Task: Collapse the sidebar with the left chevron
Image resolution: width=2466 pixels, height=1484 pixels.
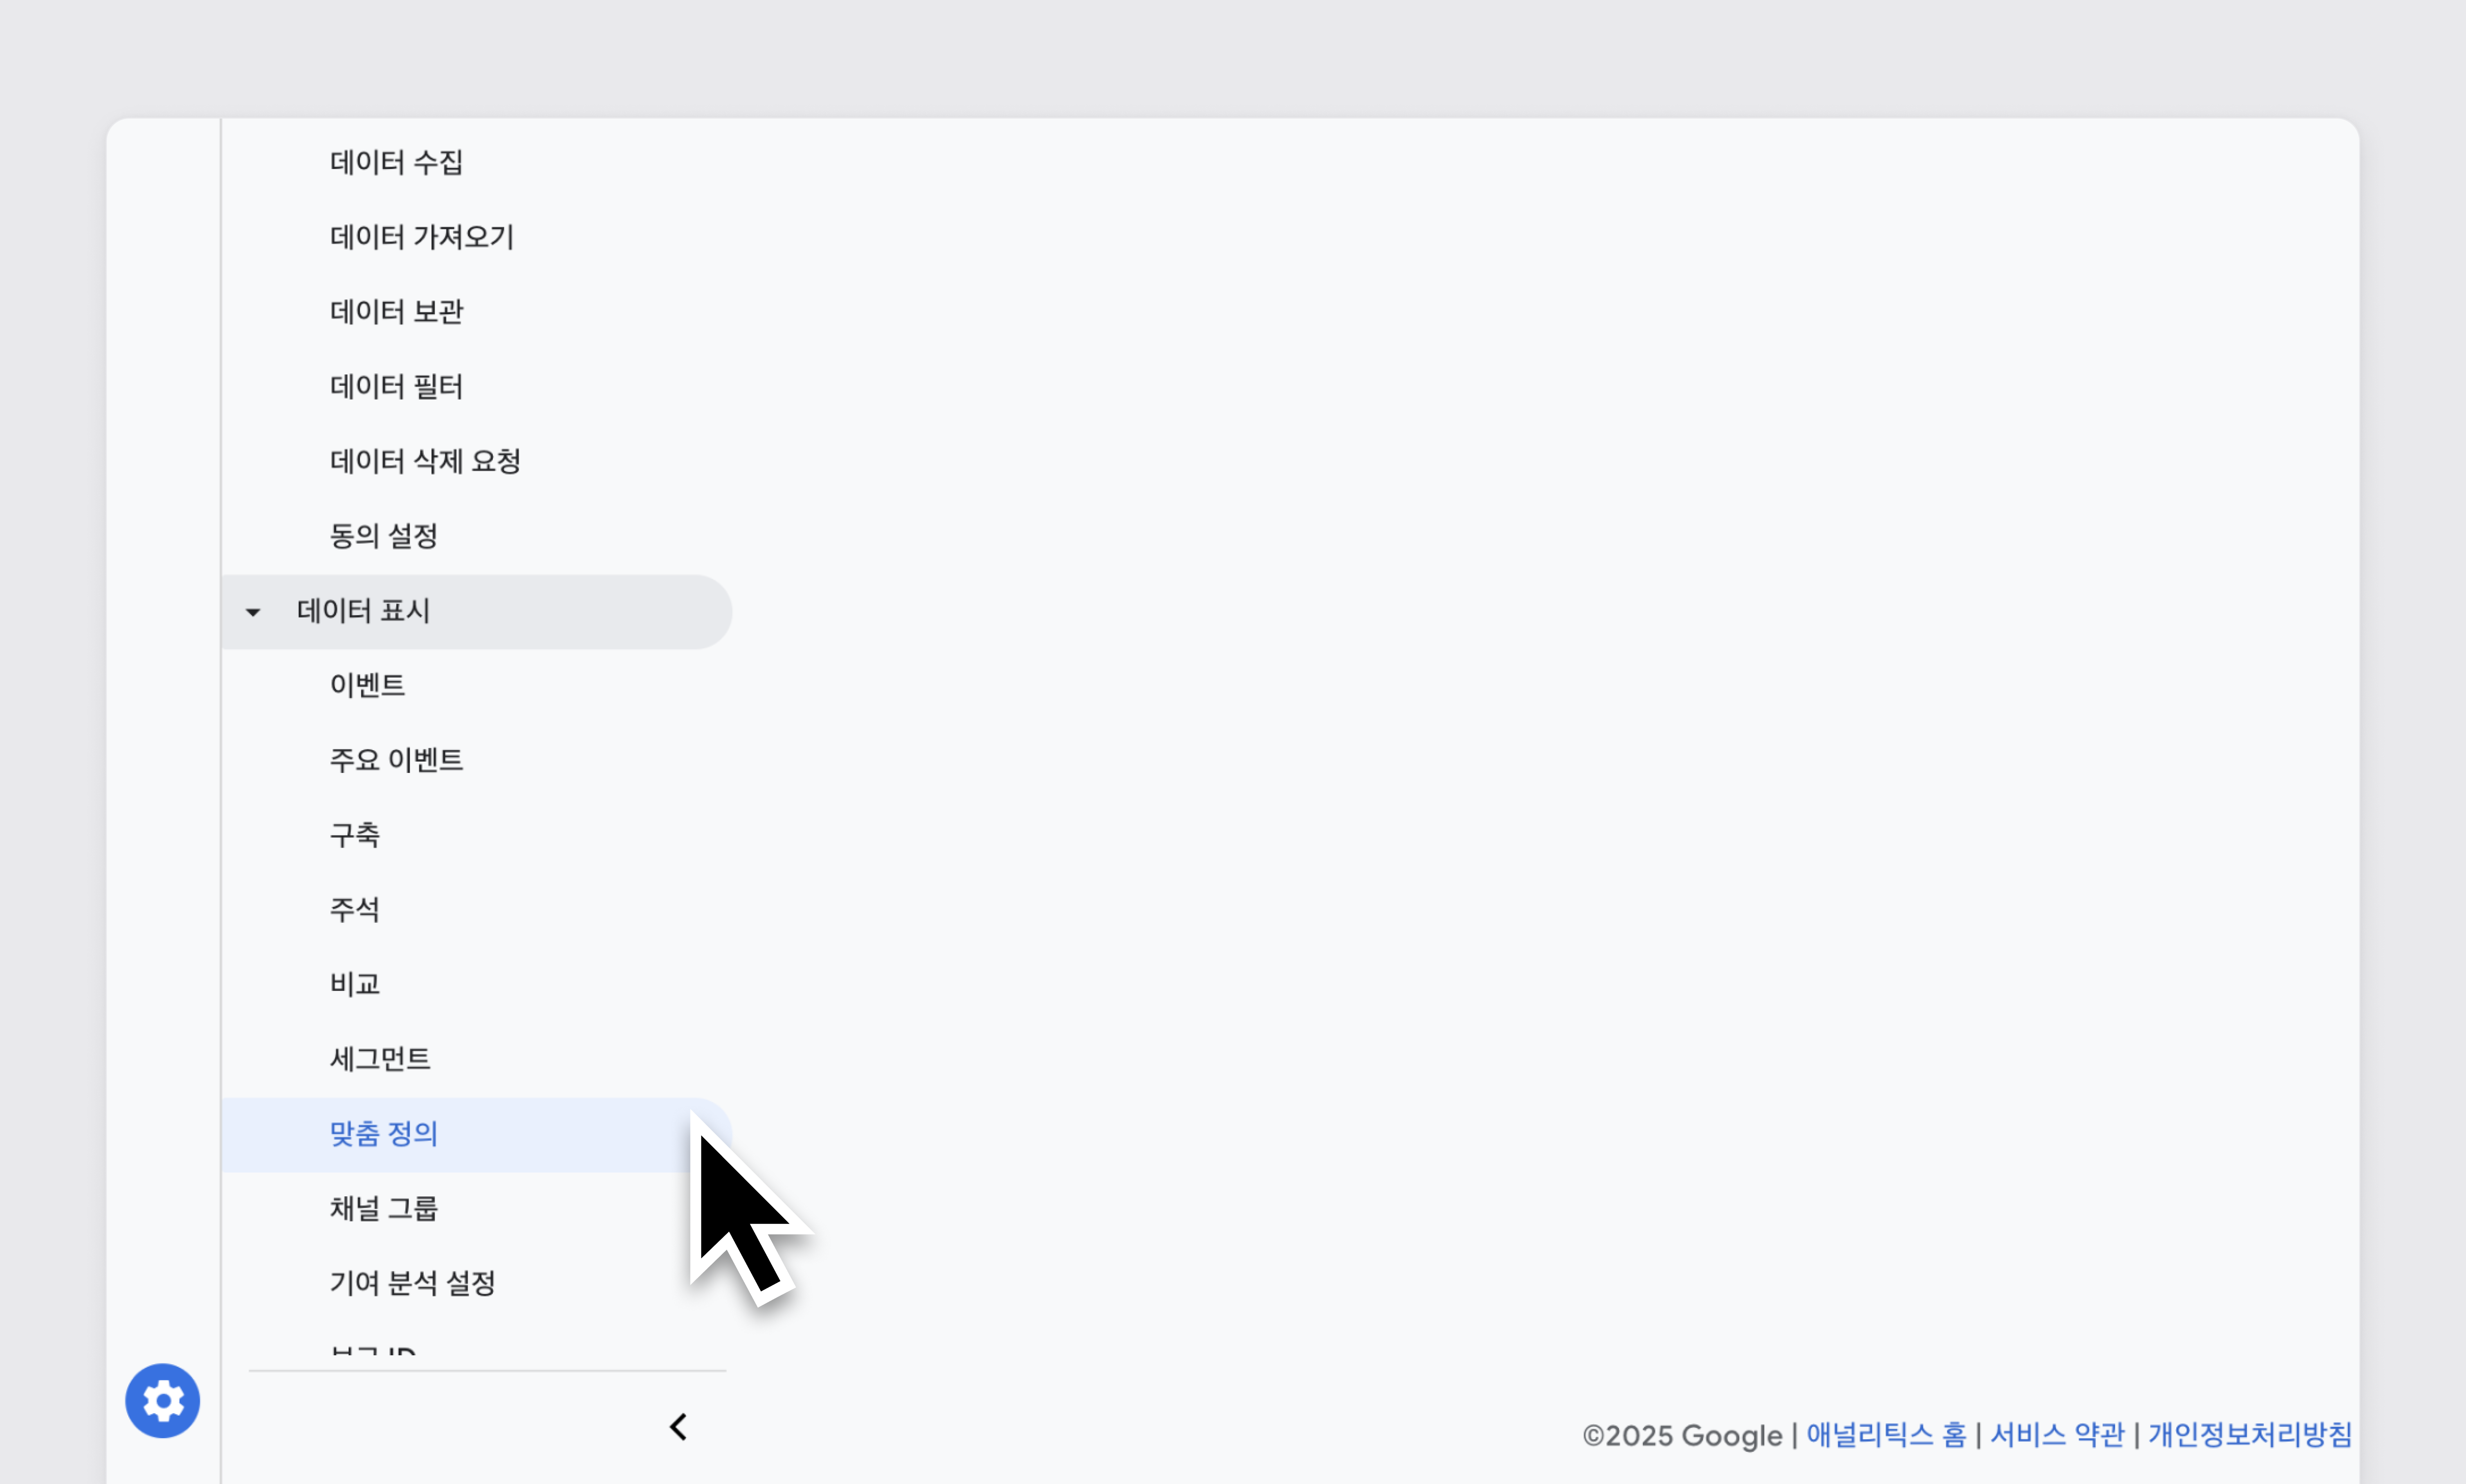Action: coord(678,1427)
